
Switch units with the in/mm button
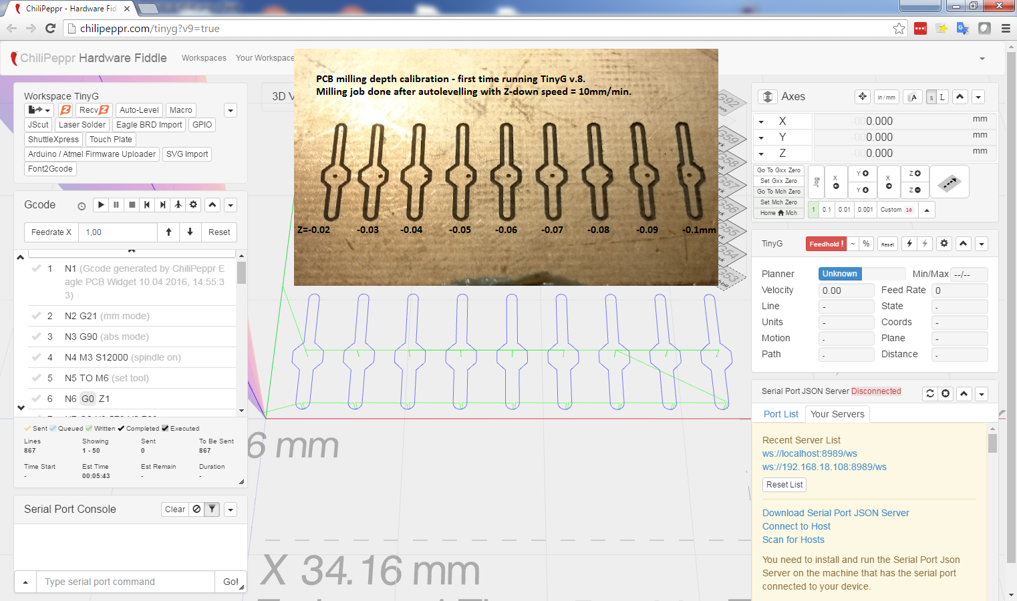(887, 97)
